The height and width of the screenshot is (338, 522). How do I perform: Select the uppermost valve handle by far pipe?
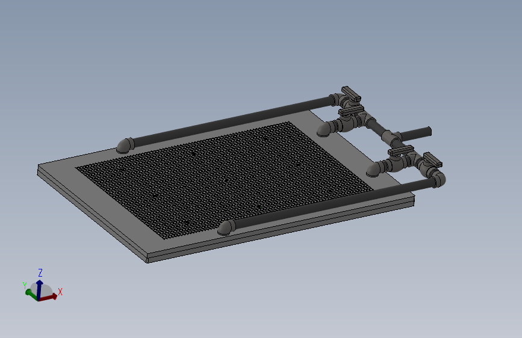pos(351,93)
